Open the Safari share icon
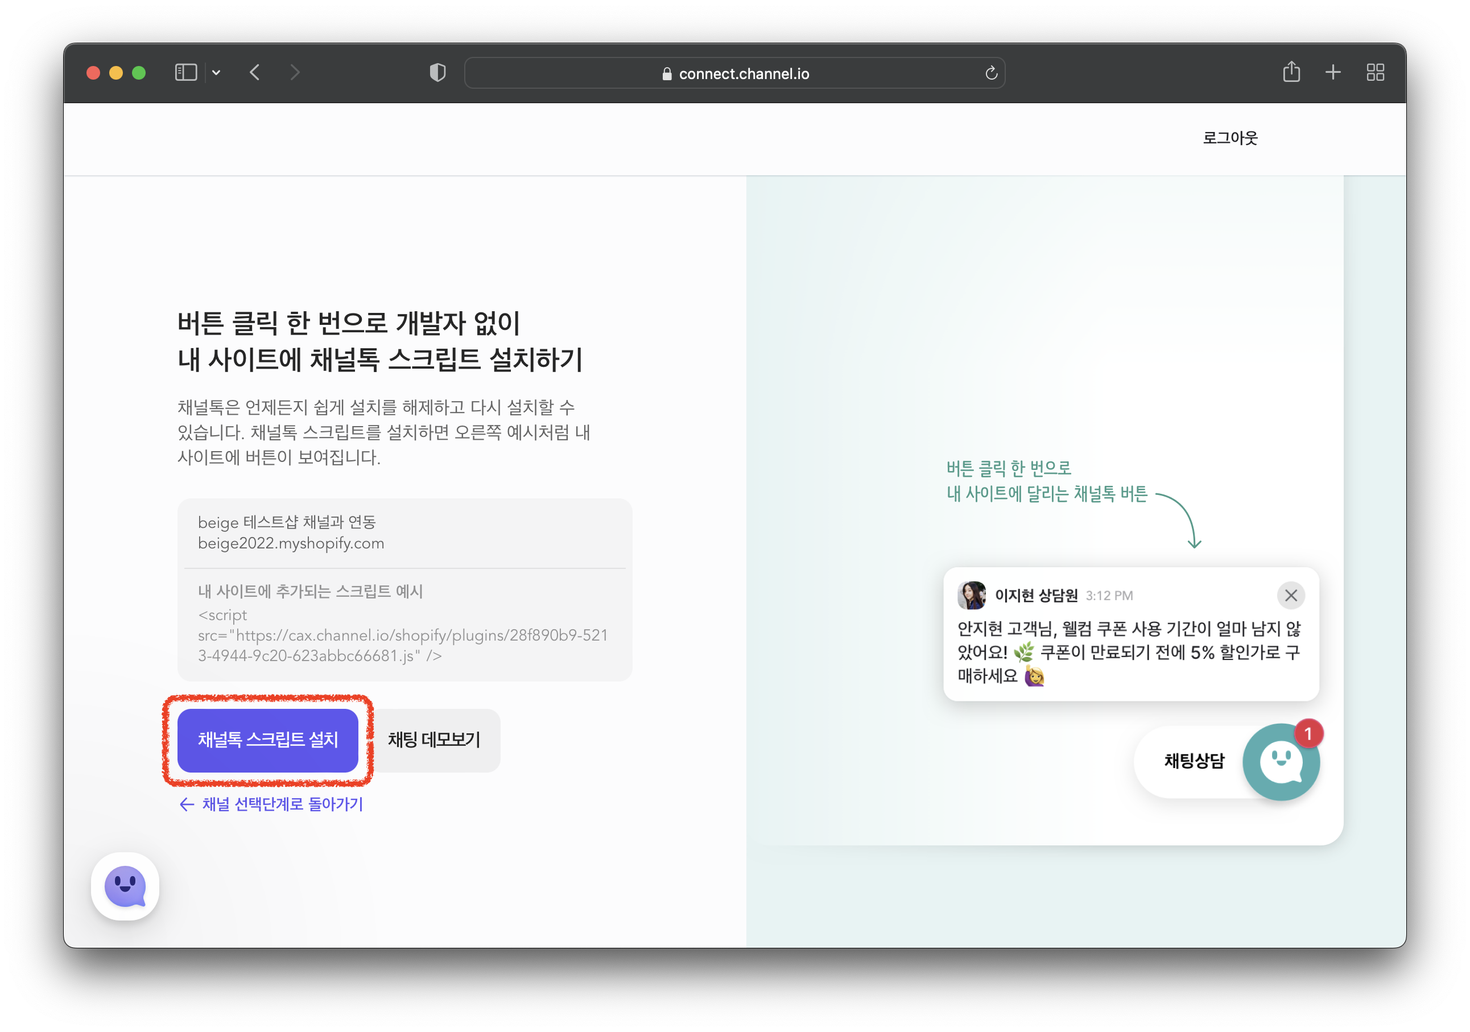Image resolution: width=1470 pixels, height=1032 pixels. (x=1291, y=72)
